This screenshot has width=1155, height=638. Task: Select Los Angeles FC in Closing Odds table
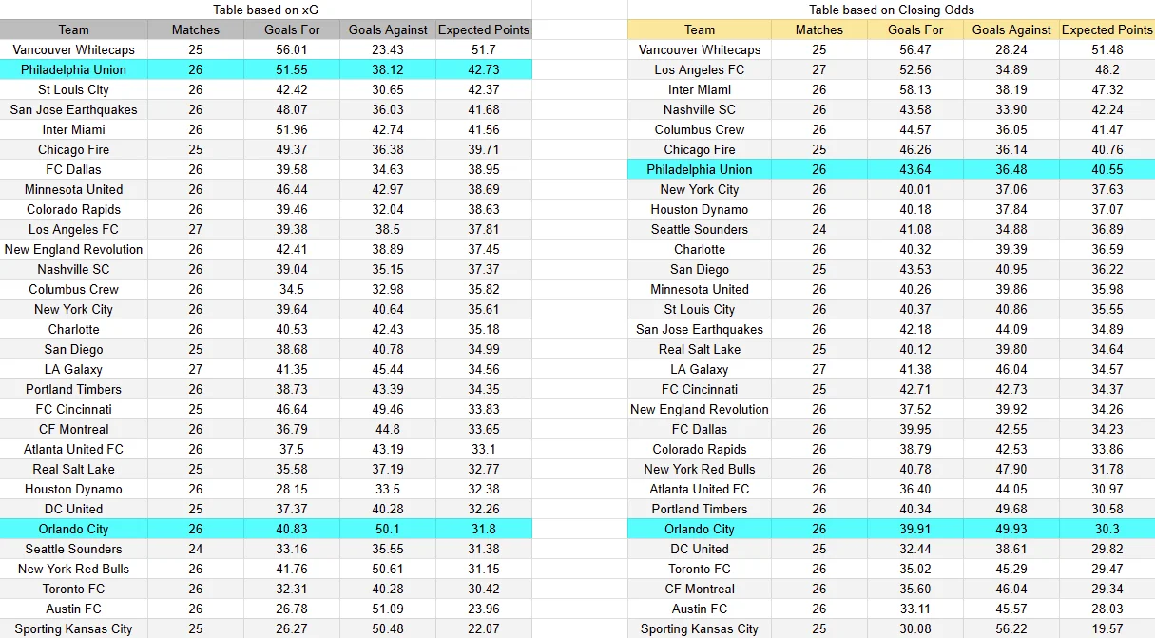pos(700,69)
